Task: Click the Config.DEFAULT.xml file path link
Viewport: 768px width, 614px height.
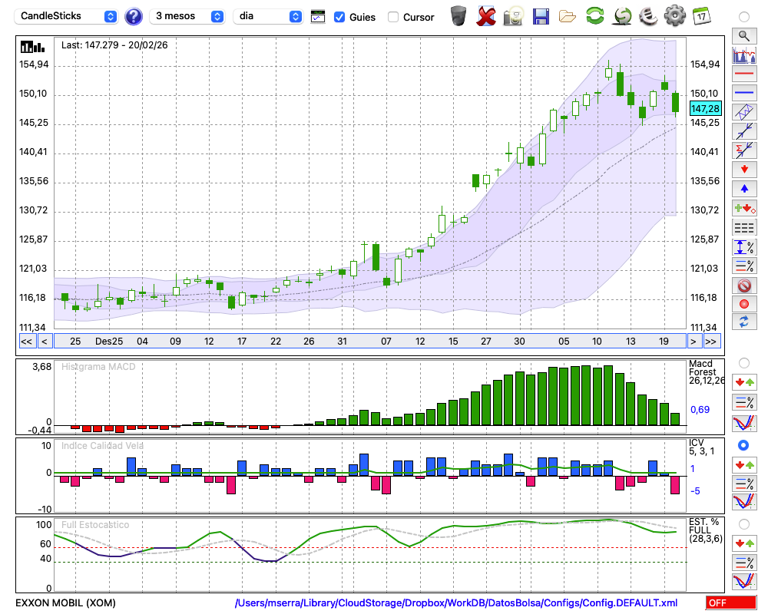Action: point(456,603)
